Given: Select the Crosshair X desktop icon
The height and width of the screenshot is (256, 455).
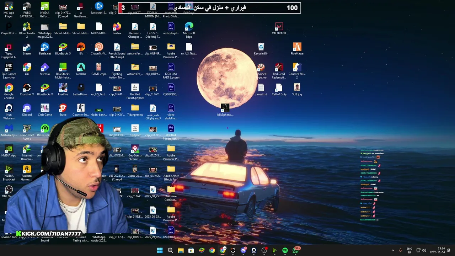Looking at the screenshot, I should point(27,90).
